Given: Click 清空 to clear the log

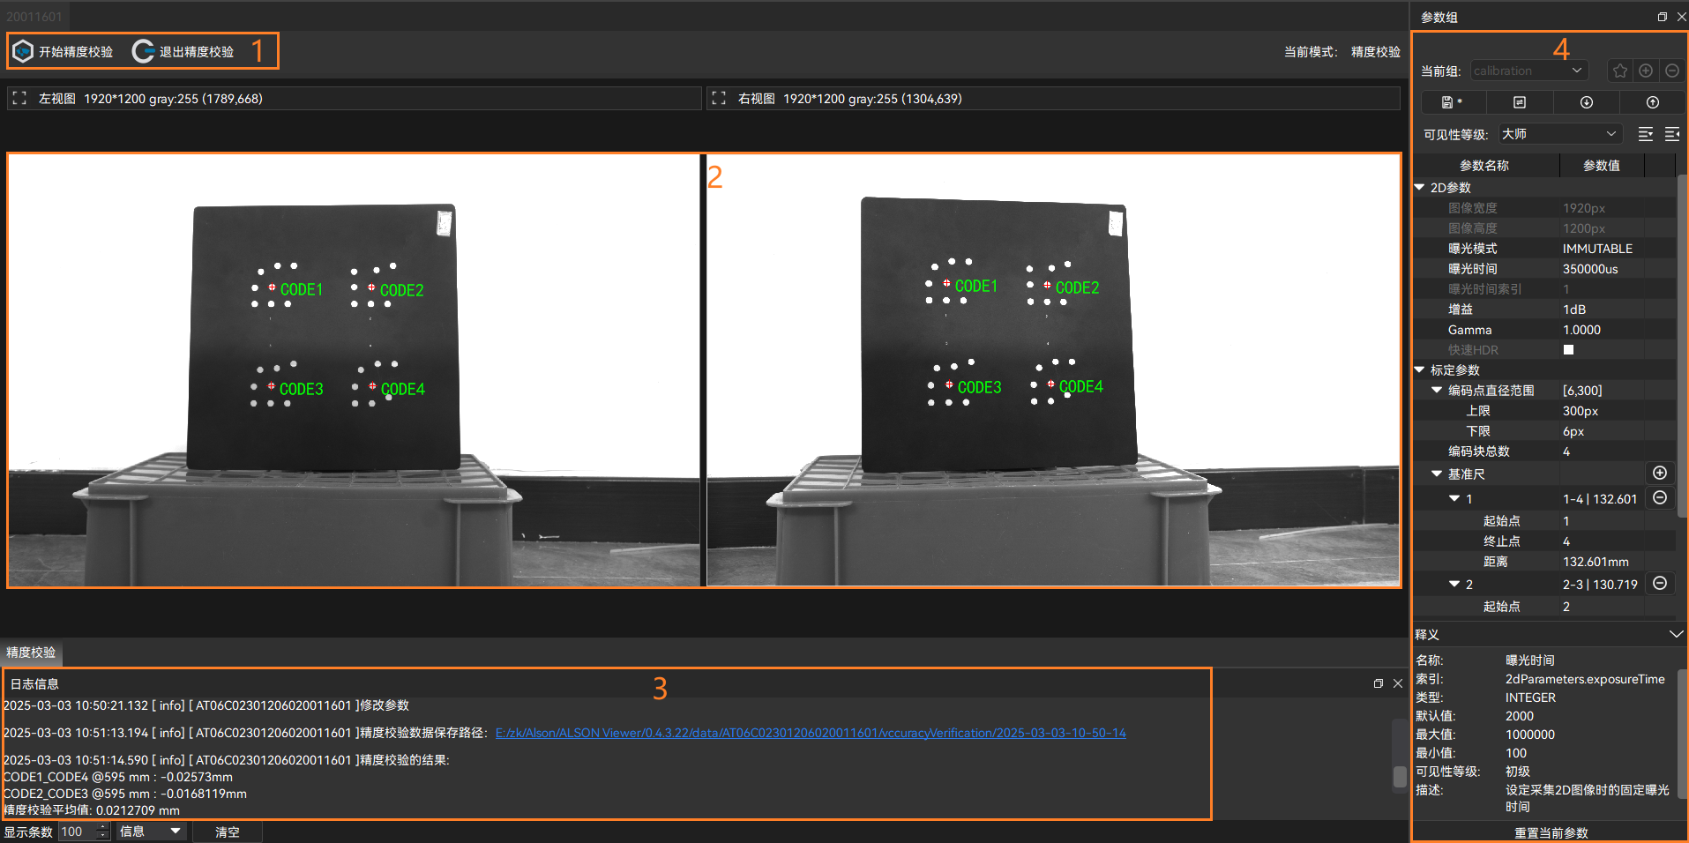Looking at the screenshot, I should click(227, 832).
